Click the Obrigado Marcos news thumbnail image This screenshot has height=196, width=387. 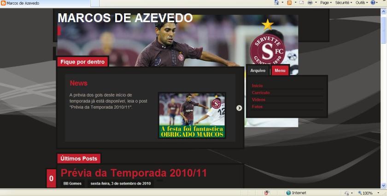coord(192,115)
